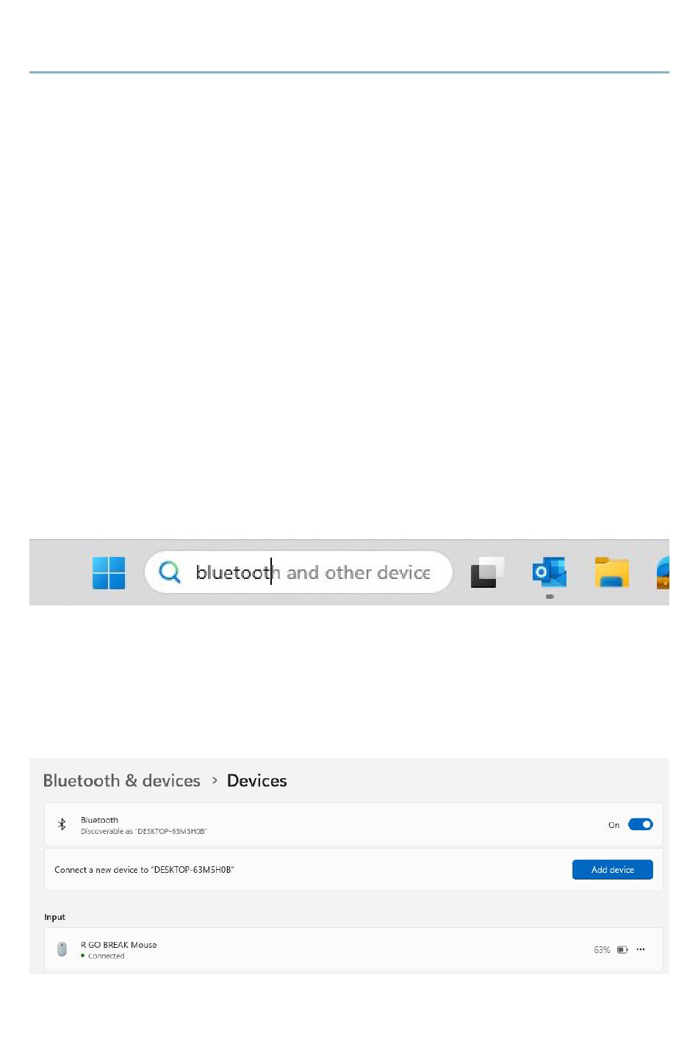Select the Devices breadcrumb title

(x=257, y=780)
